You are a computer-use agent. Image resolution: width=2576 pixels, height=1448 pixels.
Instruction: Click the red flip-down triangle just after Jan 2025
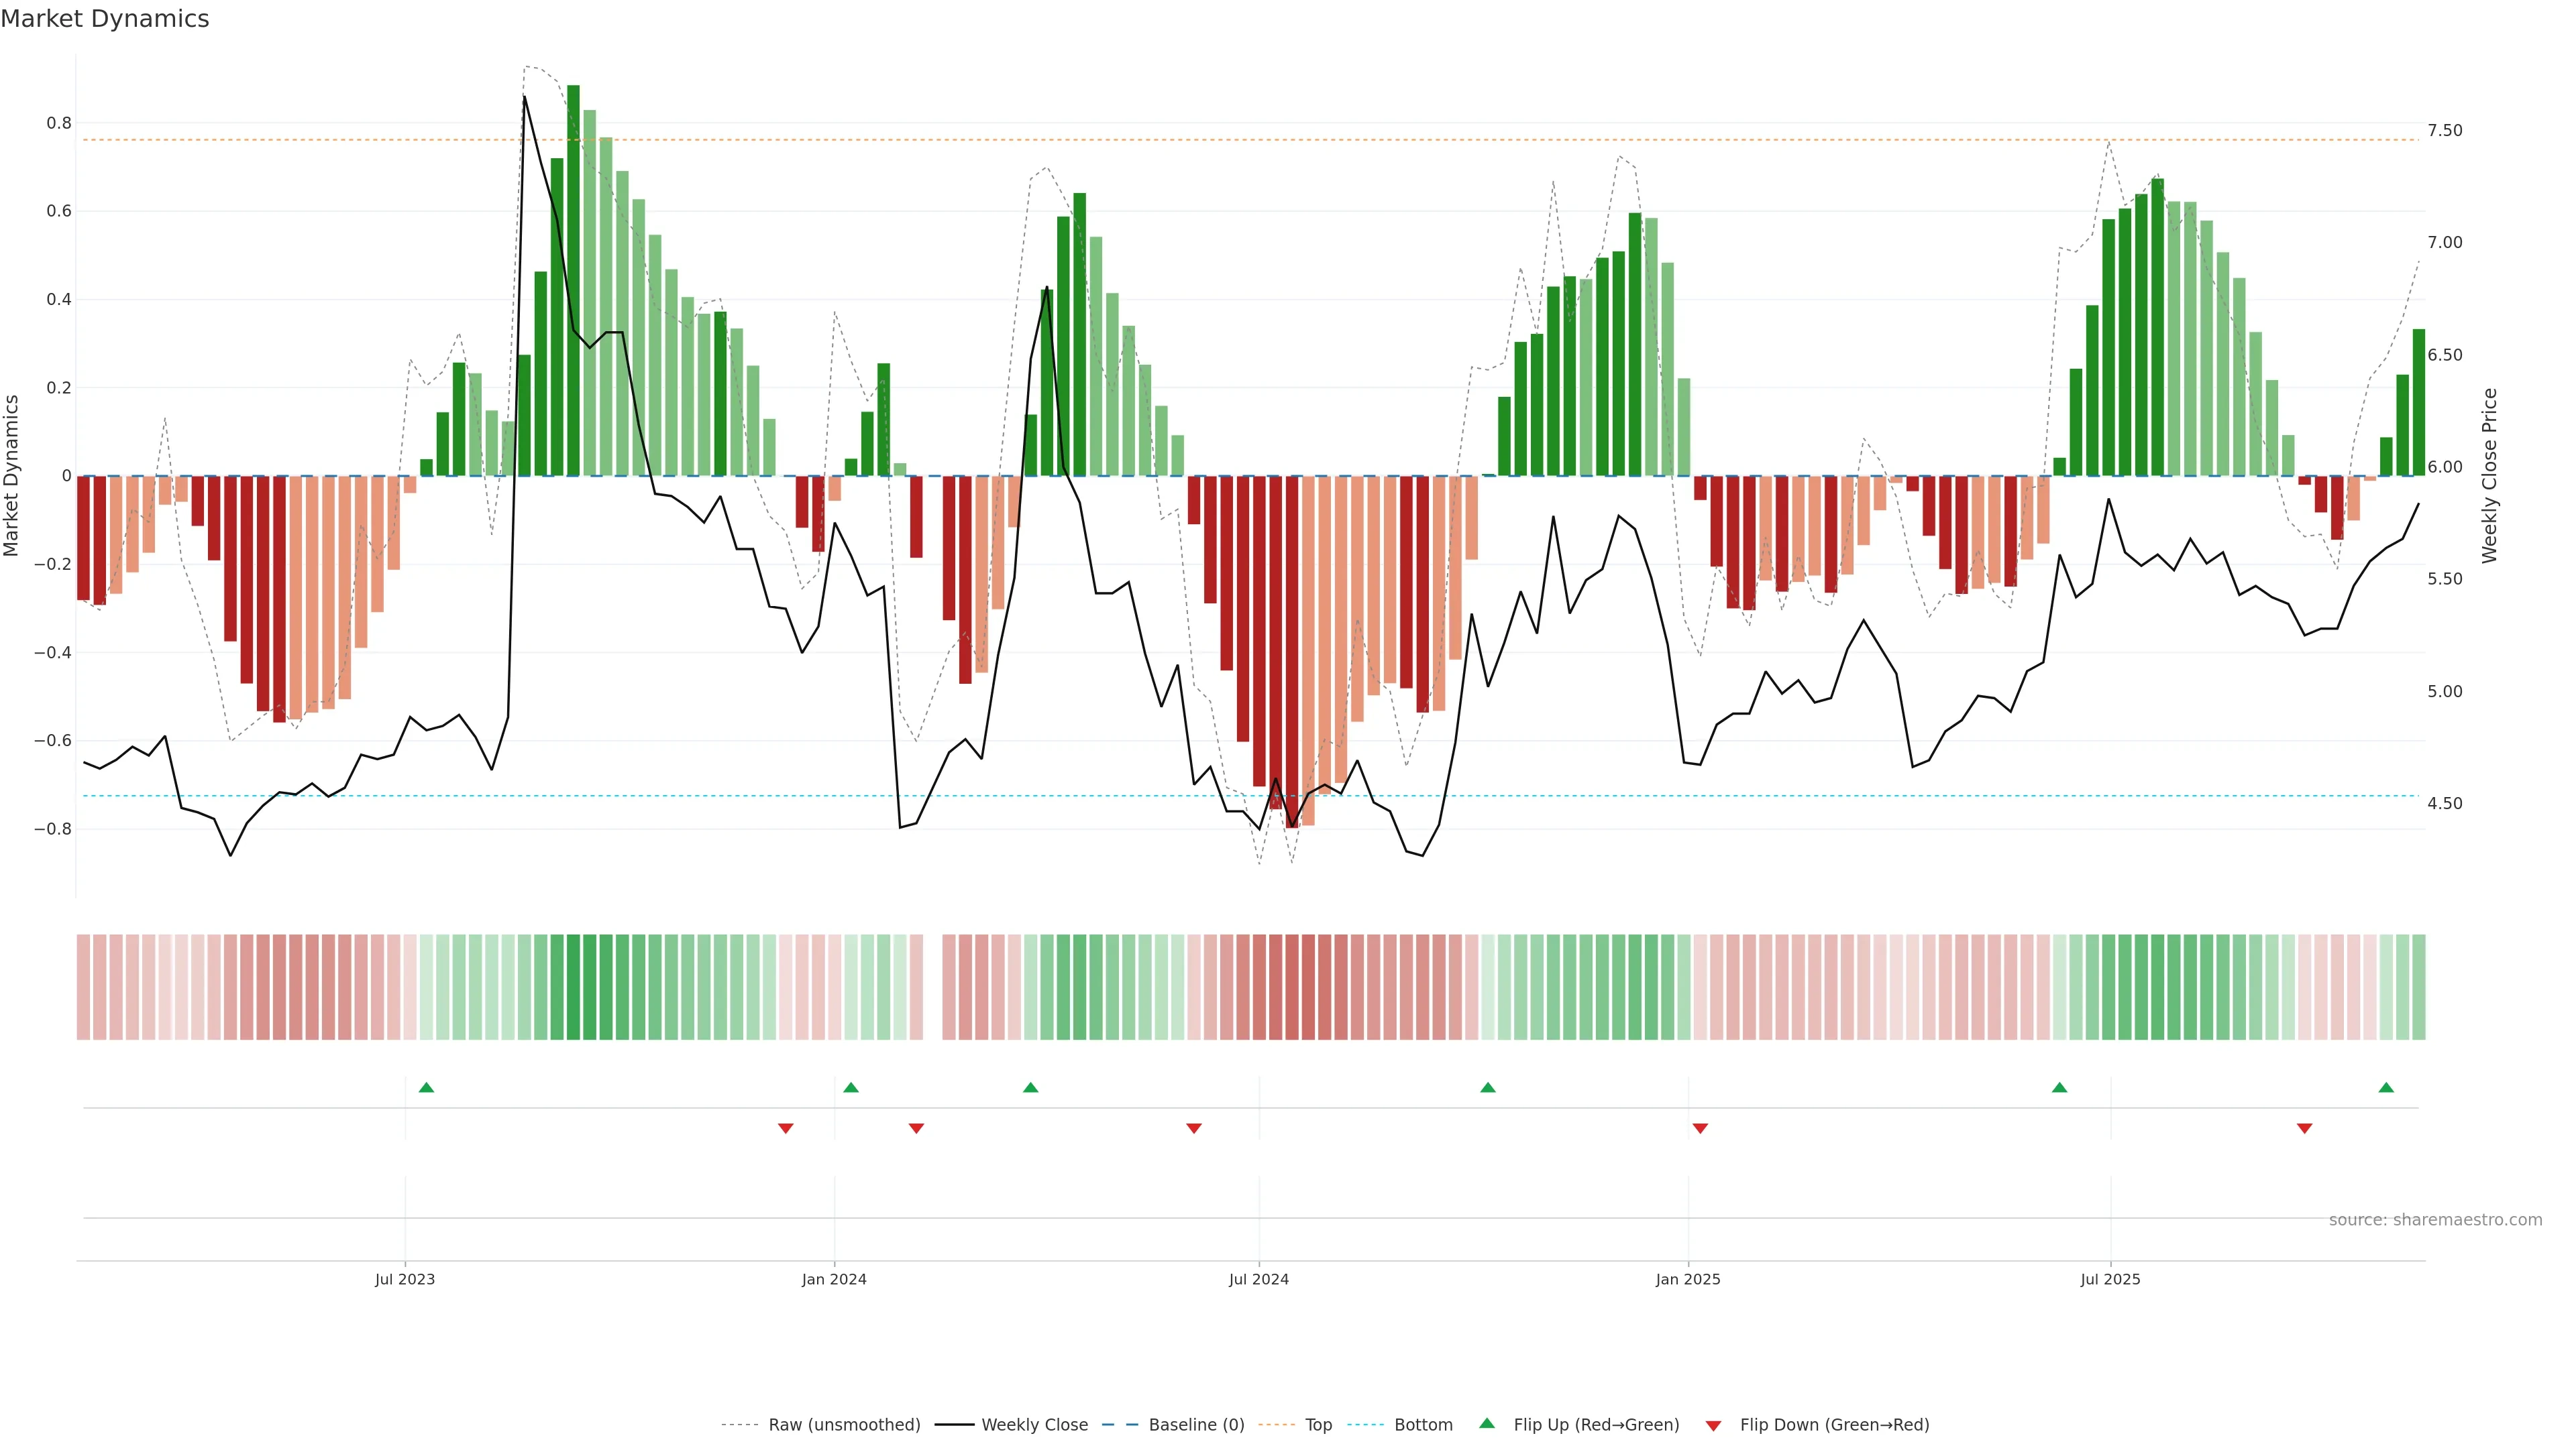pos(1700,1128)
